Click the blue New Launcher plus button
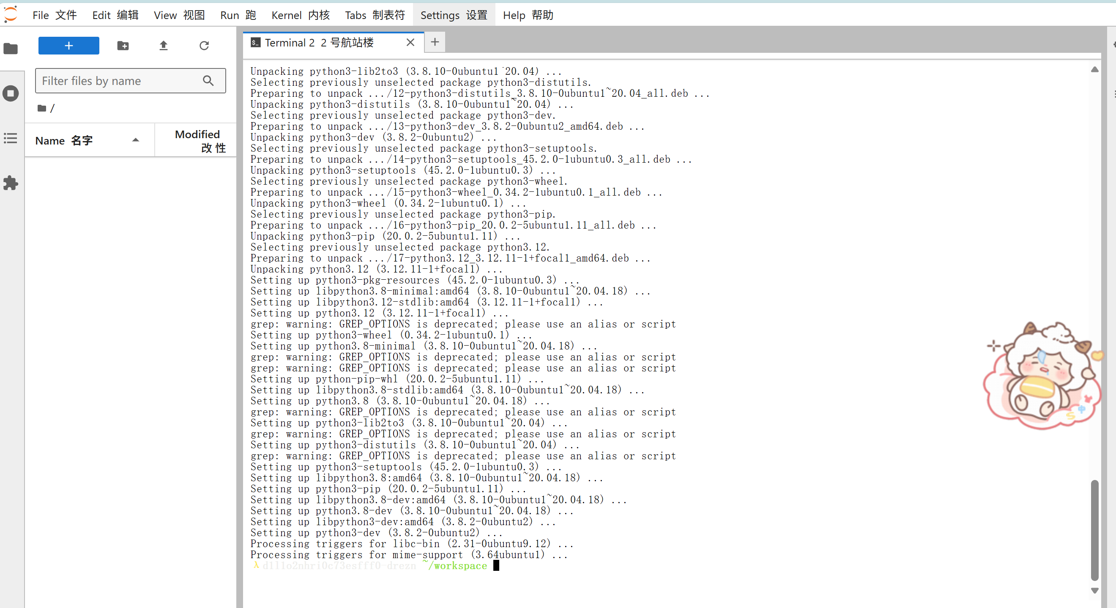Screen dimensions: 1116x608 pyautogui.click(x=68, y=46)
